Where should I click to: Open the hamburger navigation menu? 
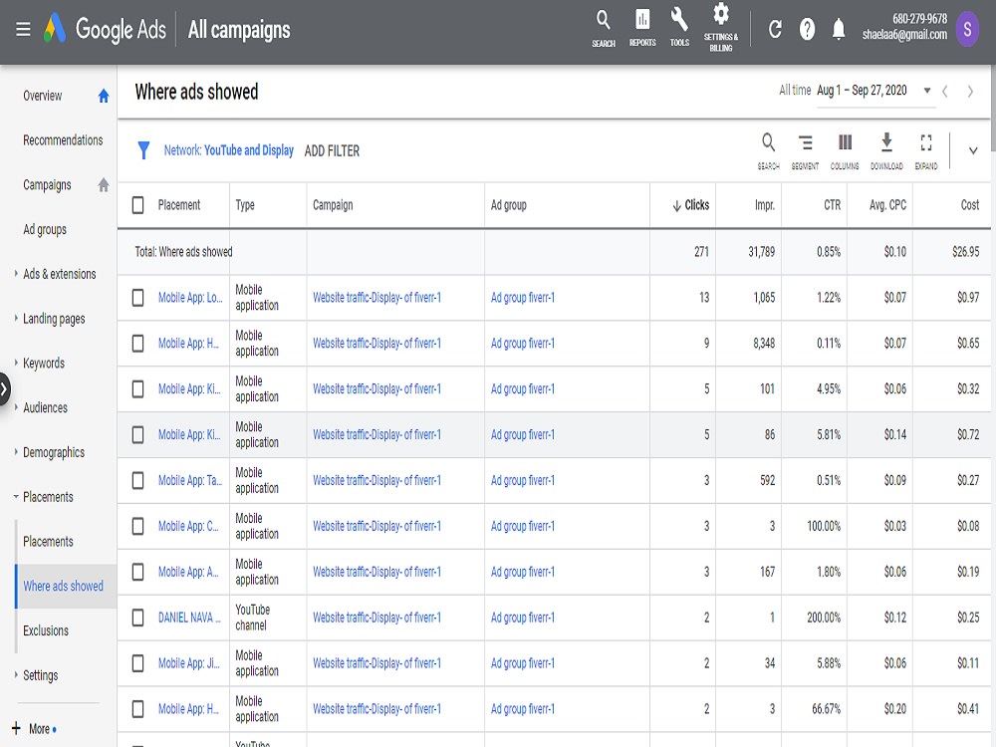click(x=24, y=29)
